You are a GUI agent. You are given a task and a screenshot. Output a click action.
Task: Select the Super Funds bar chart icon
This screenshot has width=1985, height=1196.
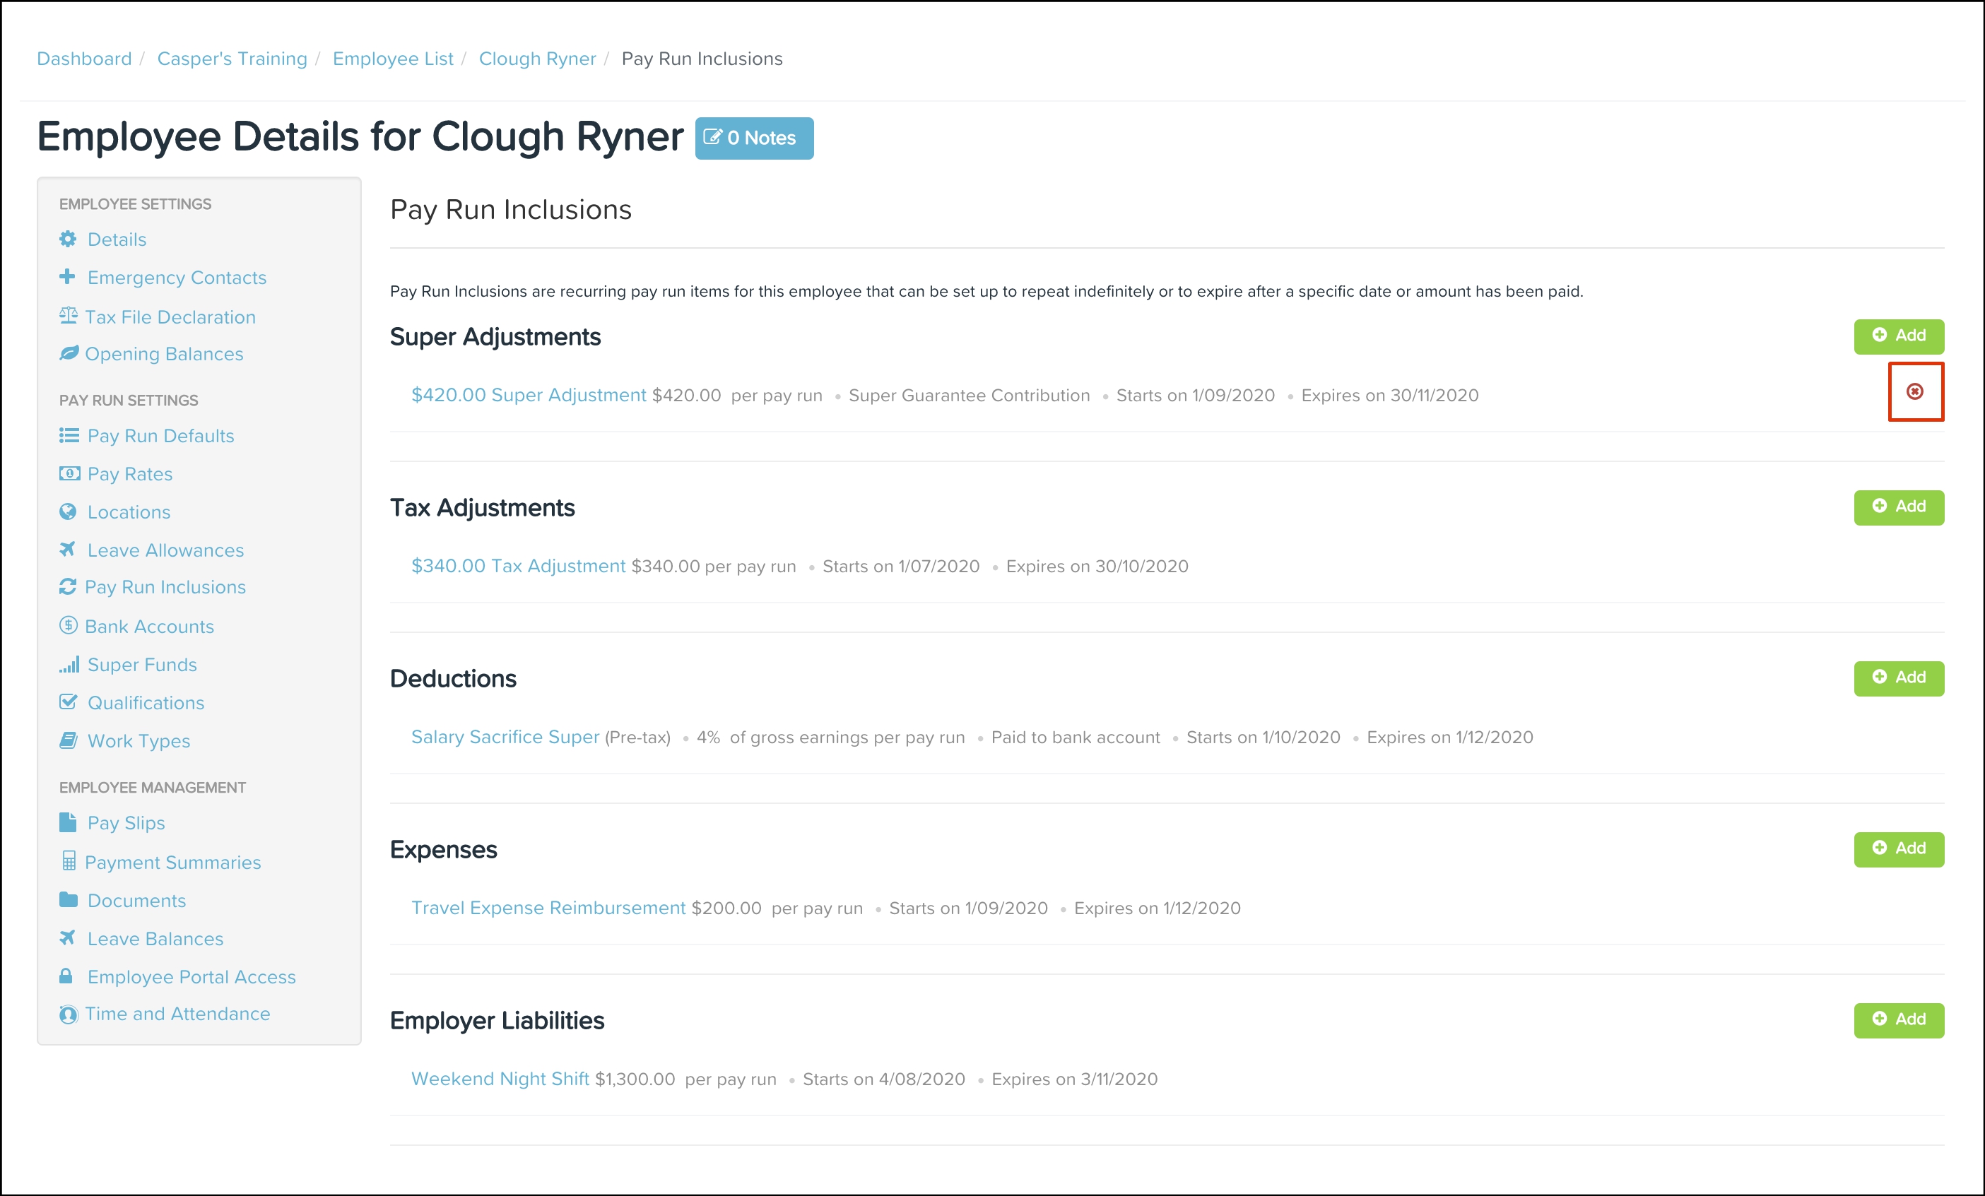69,665
